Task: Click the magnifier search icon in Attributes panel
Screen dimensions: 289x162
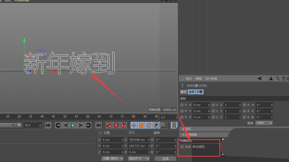Action: pos(278,79)
